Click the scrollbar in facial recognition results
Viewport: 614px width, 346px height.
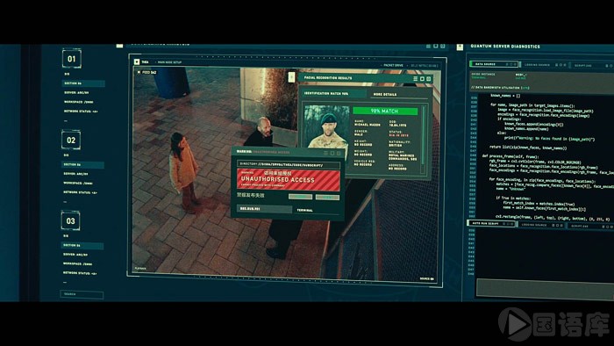(424, 140)
